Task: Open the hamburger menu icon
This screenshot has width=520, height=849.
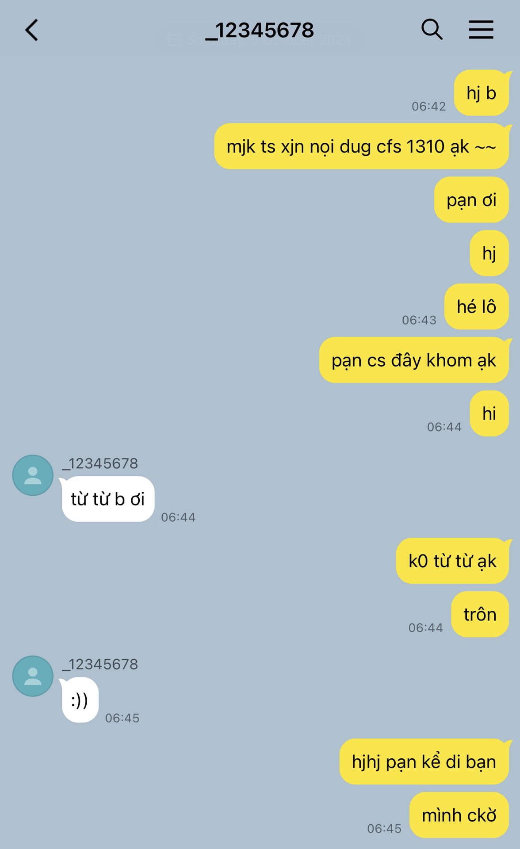Action: click(x=481, y=30)
